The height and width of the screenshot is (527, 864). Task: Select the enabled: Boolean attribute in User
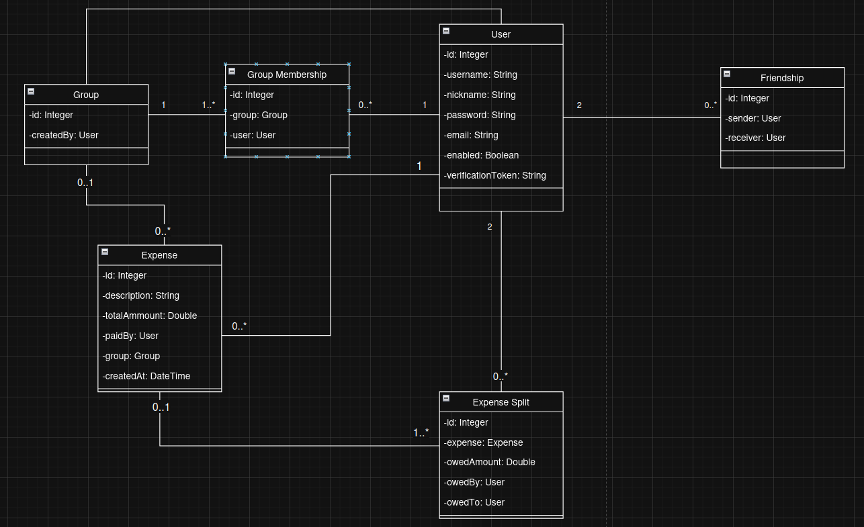point(482,155)
